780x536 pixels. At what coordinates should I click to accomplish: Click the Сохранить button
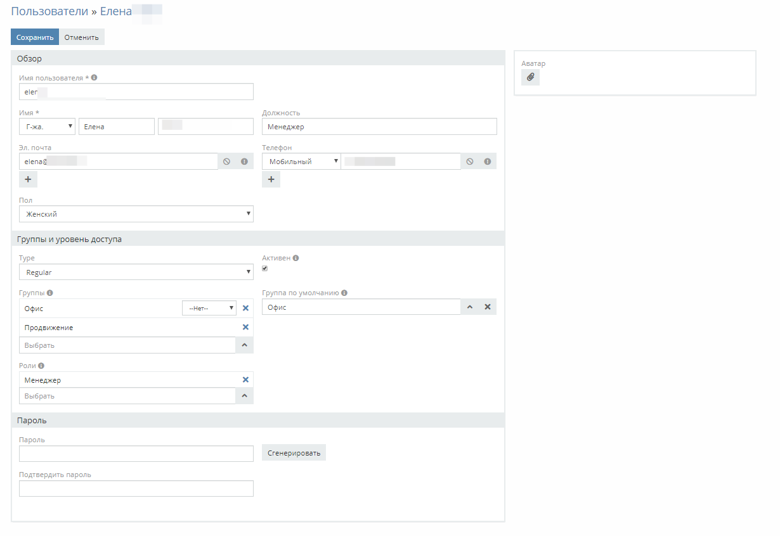pos(35,37)
